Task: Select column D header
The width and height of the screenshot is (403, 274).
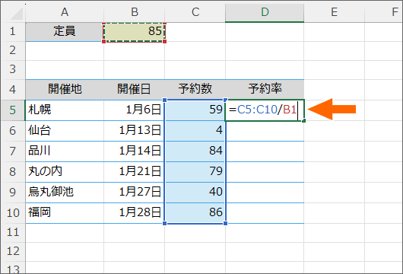Action: point(265,12)
